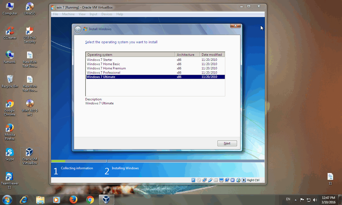Open the UltraISO desktop shortcut
The image size is (342, 205).
click(30, 9)
